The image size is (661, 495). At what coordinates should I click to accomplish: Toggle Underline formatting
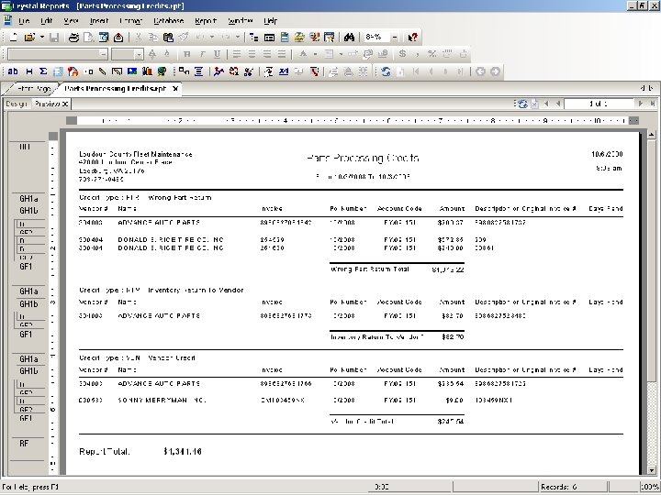(217, 54)
